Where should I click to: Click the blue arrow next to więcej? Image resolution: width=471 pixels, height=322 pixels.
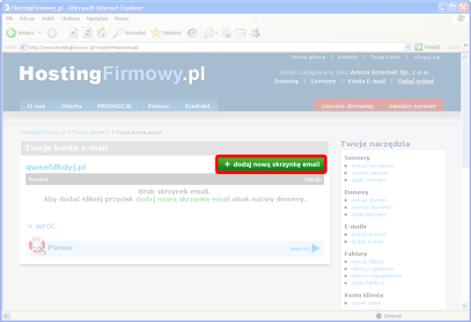[316, 248]
